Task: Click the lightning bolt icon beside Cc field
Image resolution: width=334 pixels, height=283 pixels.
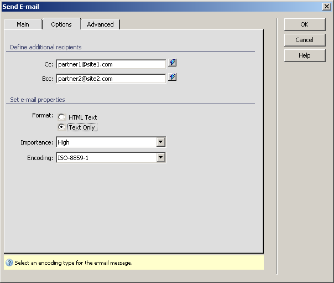Action: click(173, 63)
